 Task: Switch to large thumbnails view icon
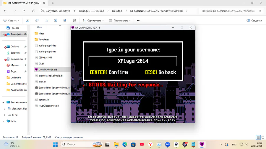(263, 137)
